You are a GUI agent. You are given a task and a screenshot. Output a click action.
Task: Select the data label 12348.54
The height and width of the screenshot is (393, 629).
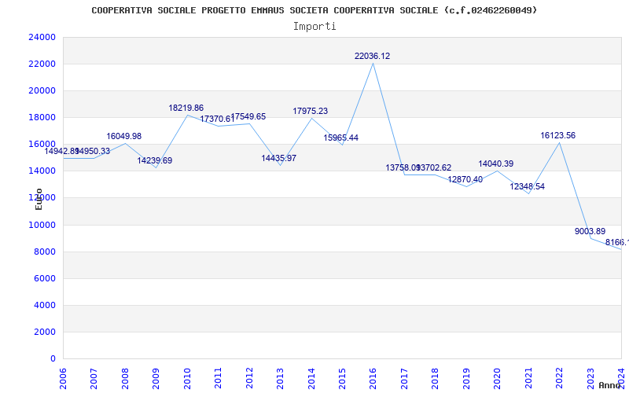[527, 187]
